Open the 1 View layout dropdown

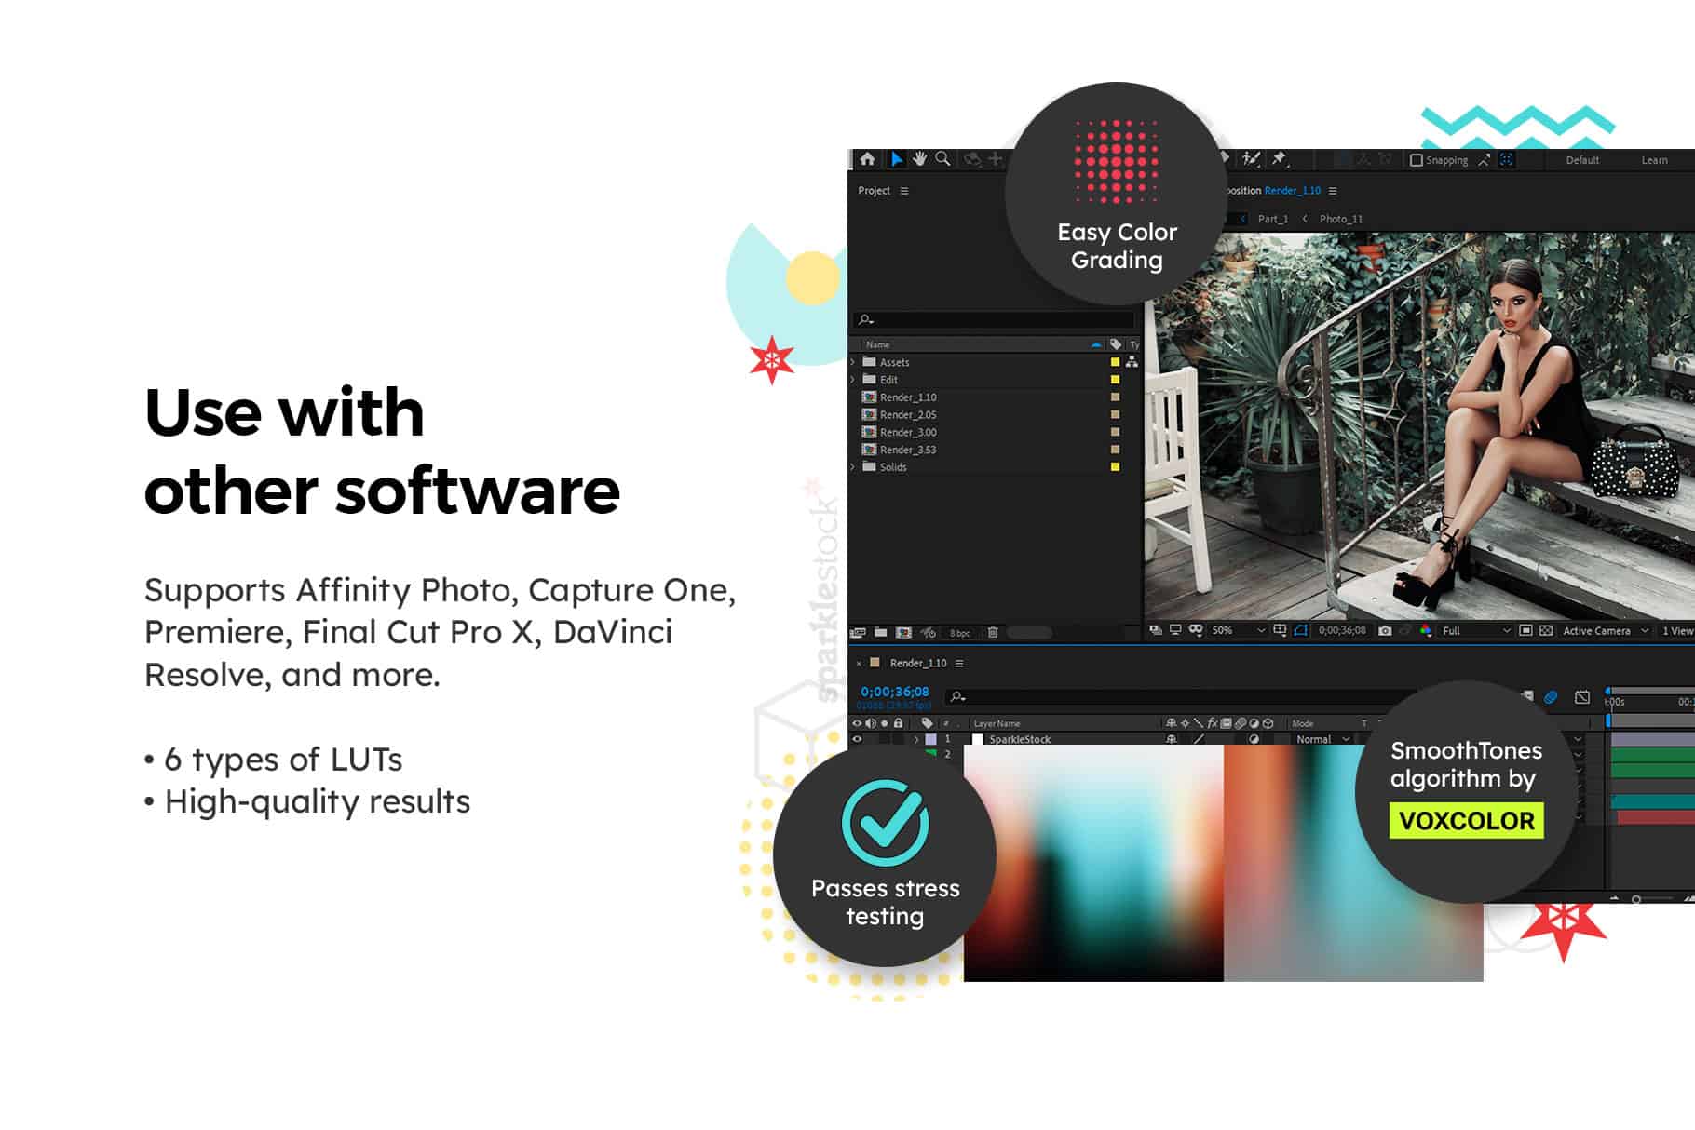pyautogui.click(x=1677, y=630)
